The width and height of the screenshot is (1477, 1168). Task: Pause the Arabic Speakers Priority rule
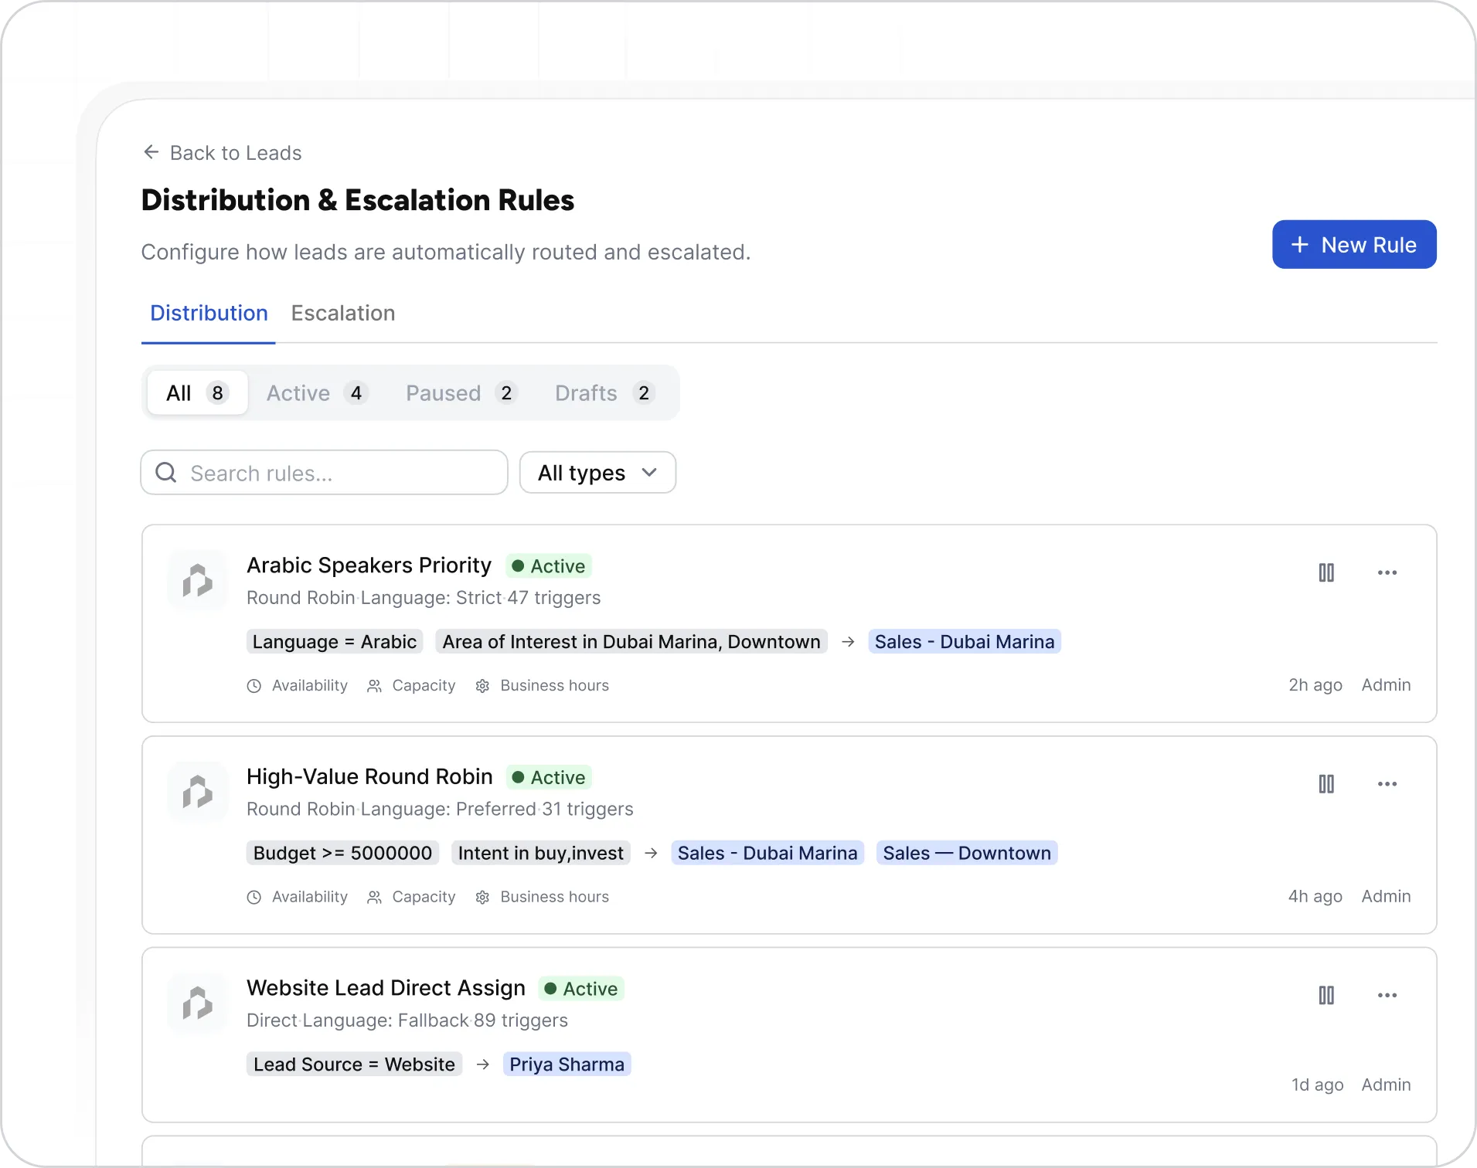pos(1326,572)
